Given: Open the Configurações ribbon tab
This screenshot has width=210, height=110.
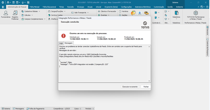Looking at the screenshot, I should 126,7.
